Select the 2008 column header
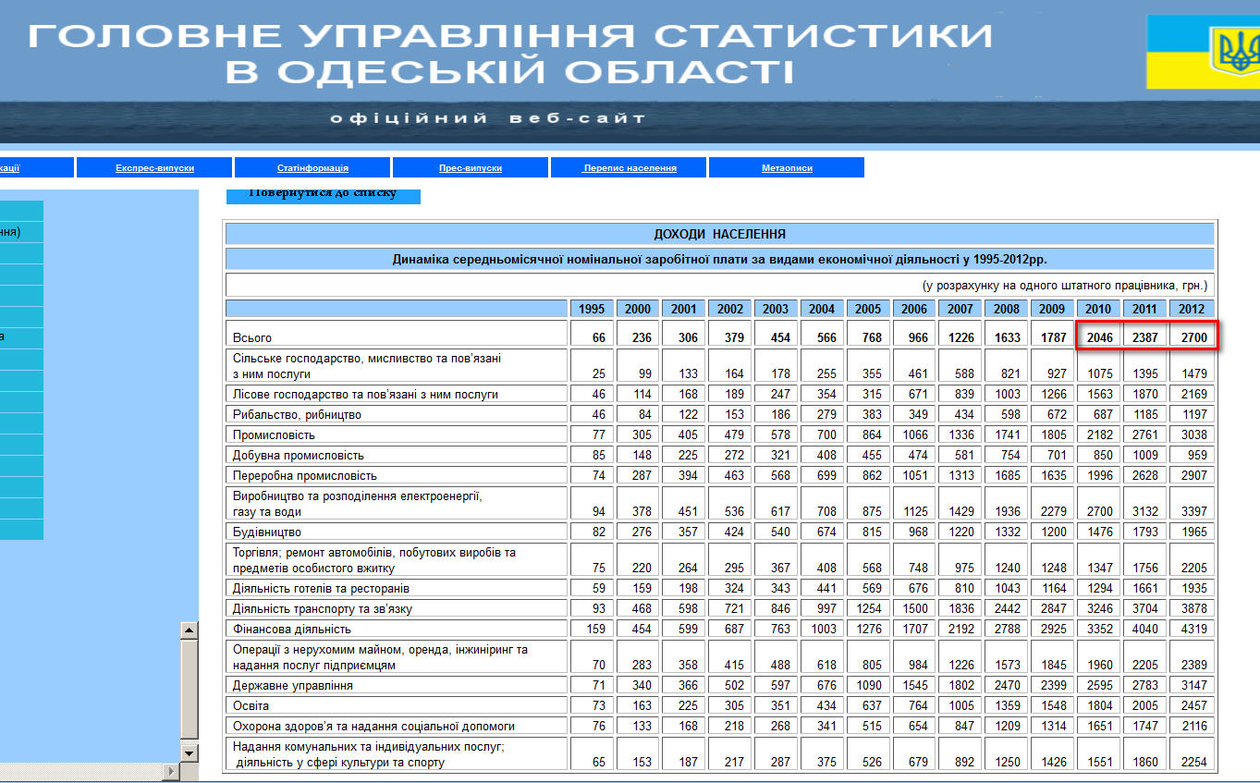Screen dimensions: 1260x783 (x=1007, y=309)
